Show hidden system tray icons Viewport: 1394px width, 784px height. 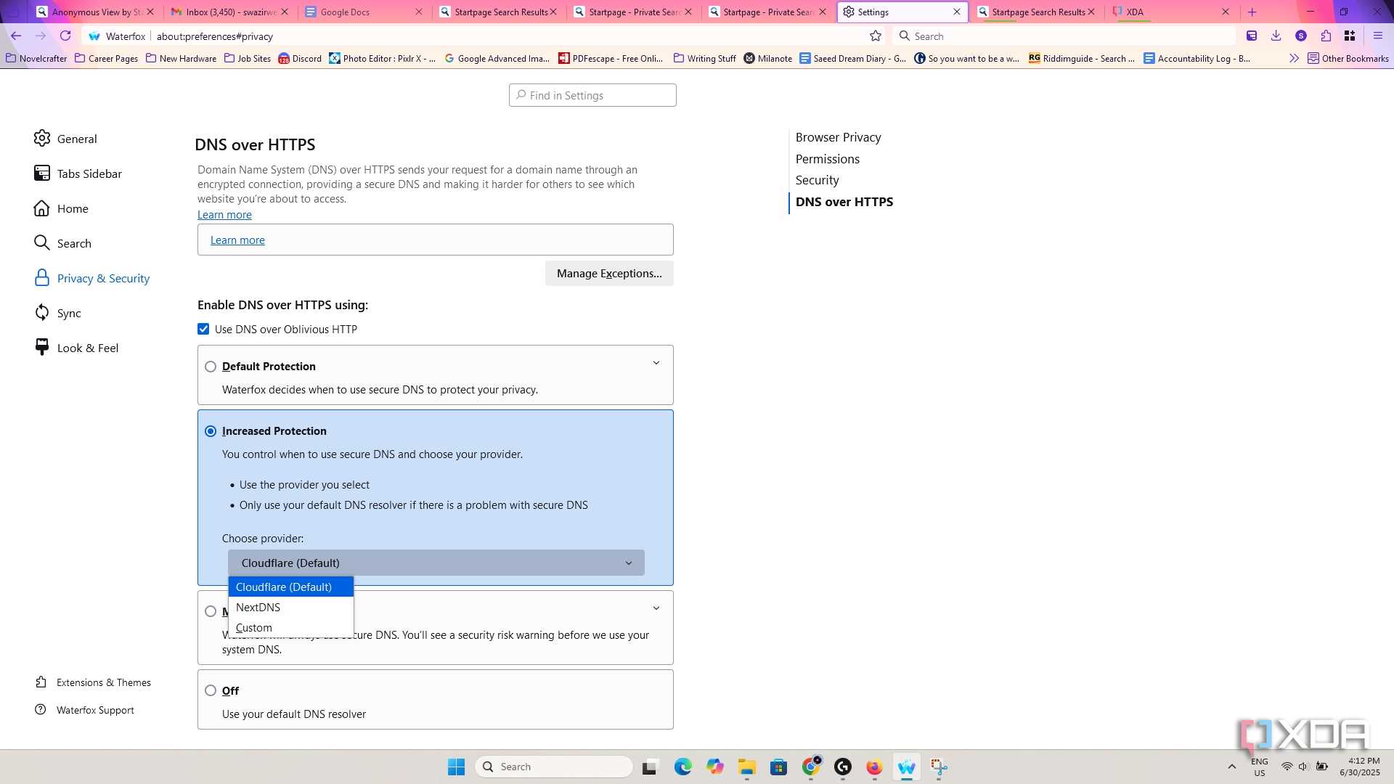1231,767
